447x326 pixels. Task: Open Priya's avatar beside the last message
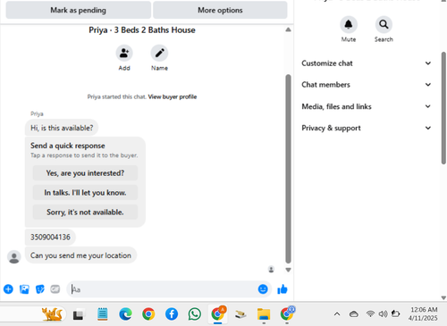pyautogui.click(x=14, y=257)
